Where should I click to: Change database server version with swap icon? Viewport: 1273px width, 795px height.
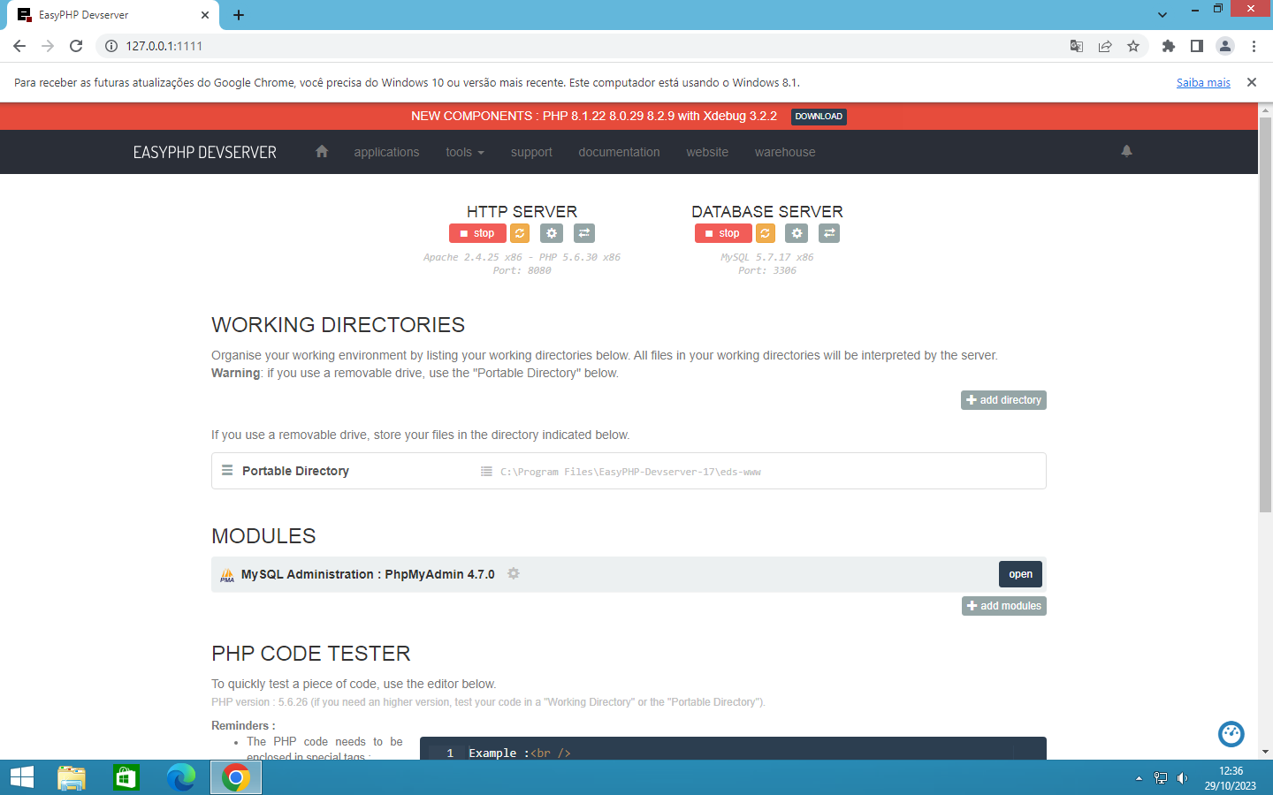[x=829, y=233]
